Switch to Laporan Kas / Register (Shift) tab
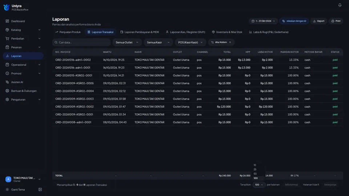 coord(185,32)
